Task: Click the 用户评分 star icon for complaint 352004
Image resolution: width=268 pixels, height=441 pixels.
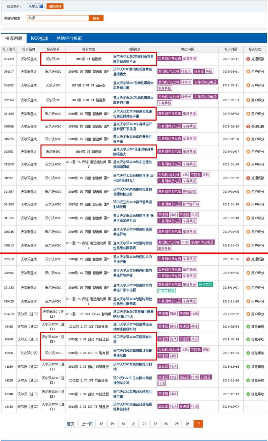Action: pyautogui.click(x=248, y=100)
